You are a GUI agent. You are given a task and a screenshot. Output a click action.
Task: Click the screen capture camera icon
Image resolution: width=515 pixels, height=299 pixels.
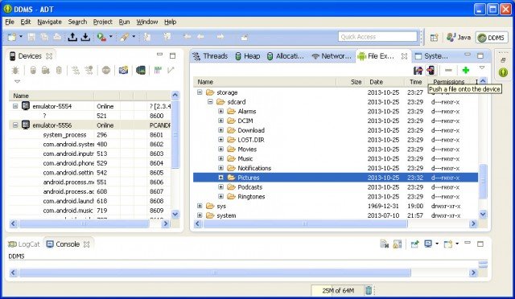point(123,70)
